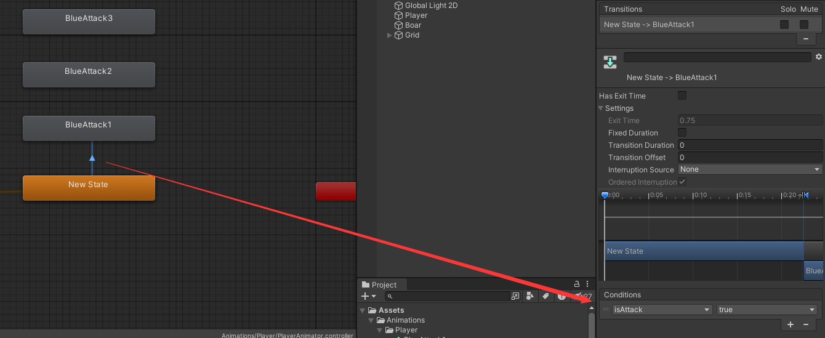
Task: Toggle the Ordered Interruption checkbox
Action: 682,182
